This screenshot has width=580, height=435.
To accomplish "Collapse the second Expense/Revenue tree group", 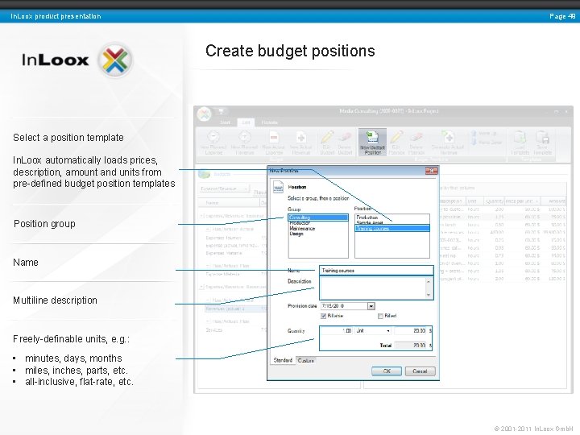I will [x=202, y=287].
